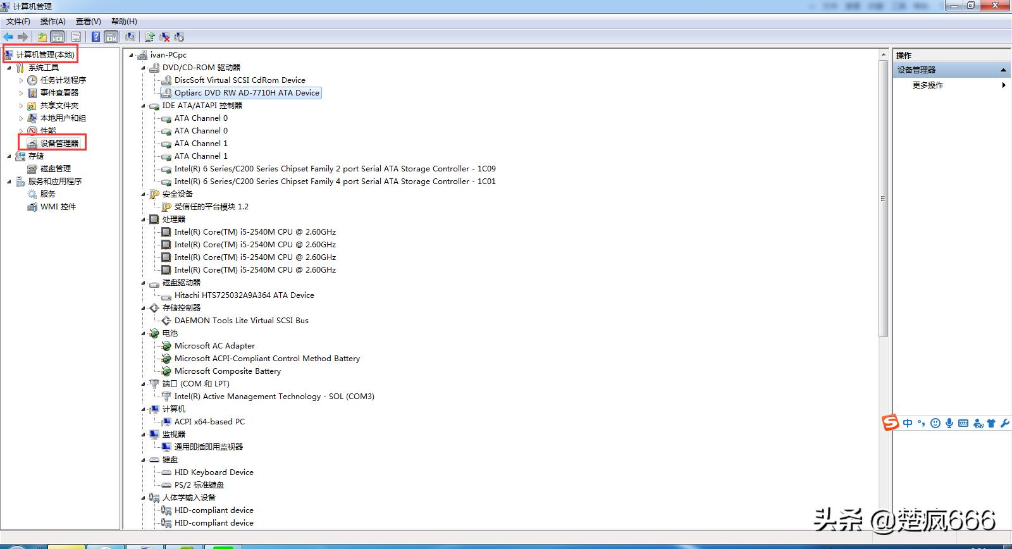Select WMI 控件 in the left tree
The width and height of the screenshot is (1012, 549).
(x=58, y=207)
